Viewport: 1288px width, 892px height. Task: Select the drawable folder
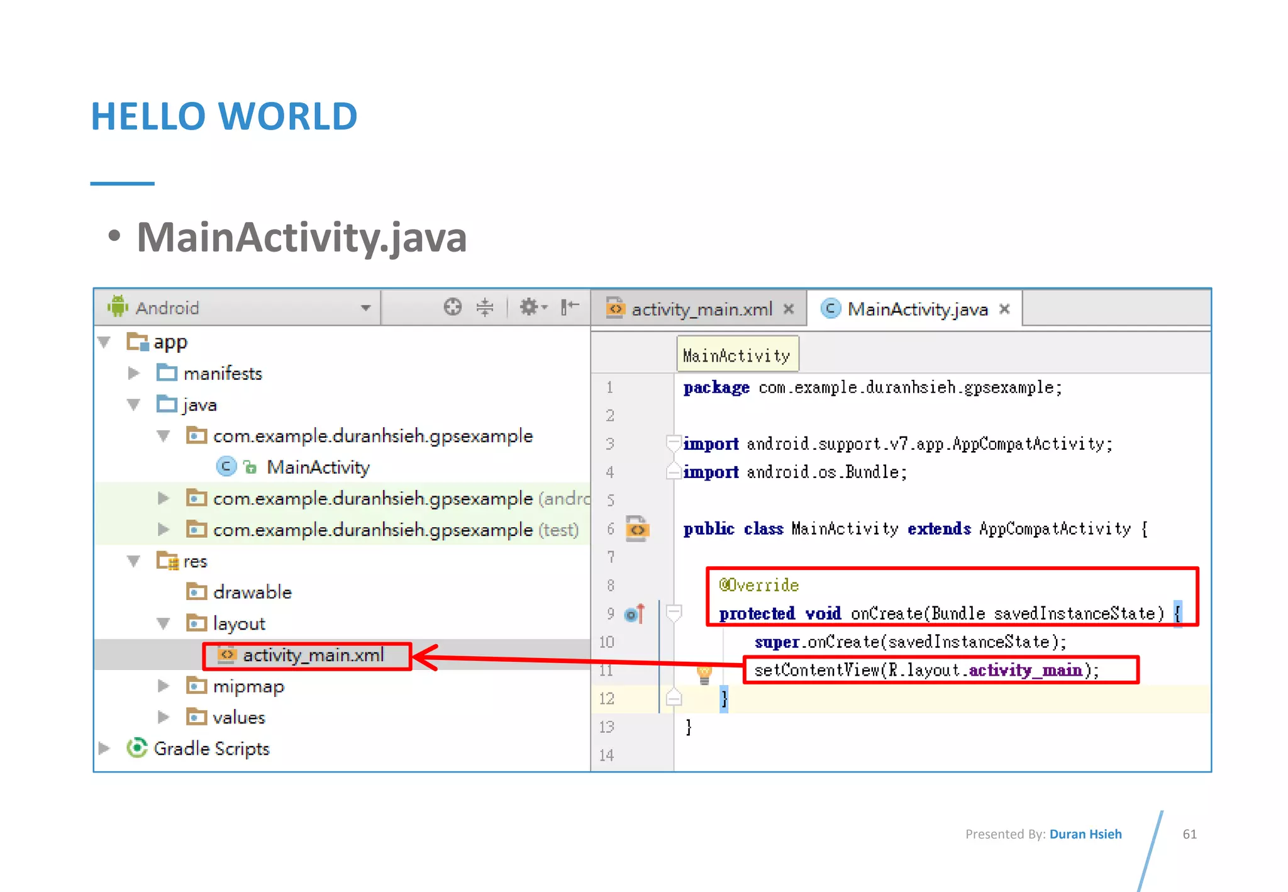pyautogui.click(x=252, y=593)
